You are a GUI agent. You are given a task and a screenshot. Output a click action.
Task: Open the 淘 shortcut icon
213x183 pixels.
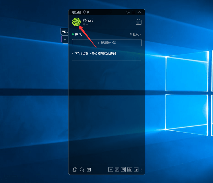[123, 169]
